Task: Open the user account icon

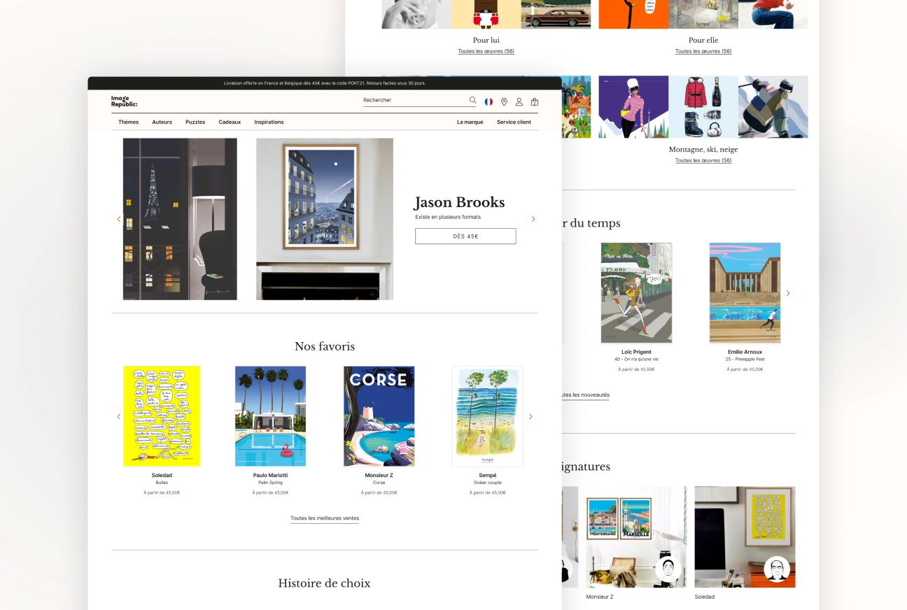Action: tap(519, 102)
